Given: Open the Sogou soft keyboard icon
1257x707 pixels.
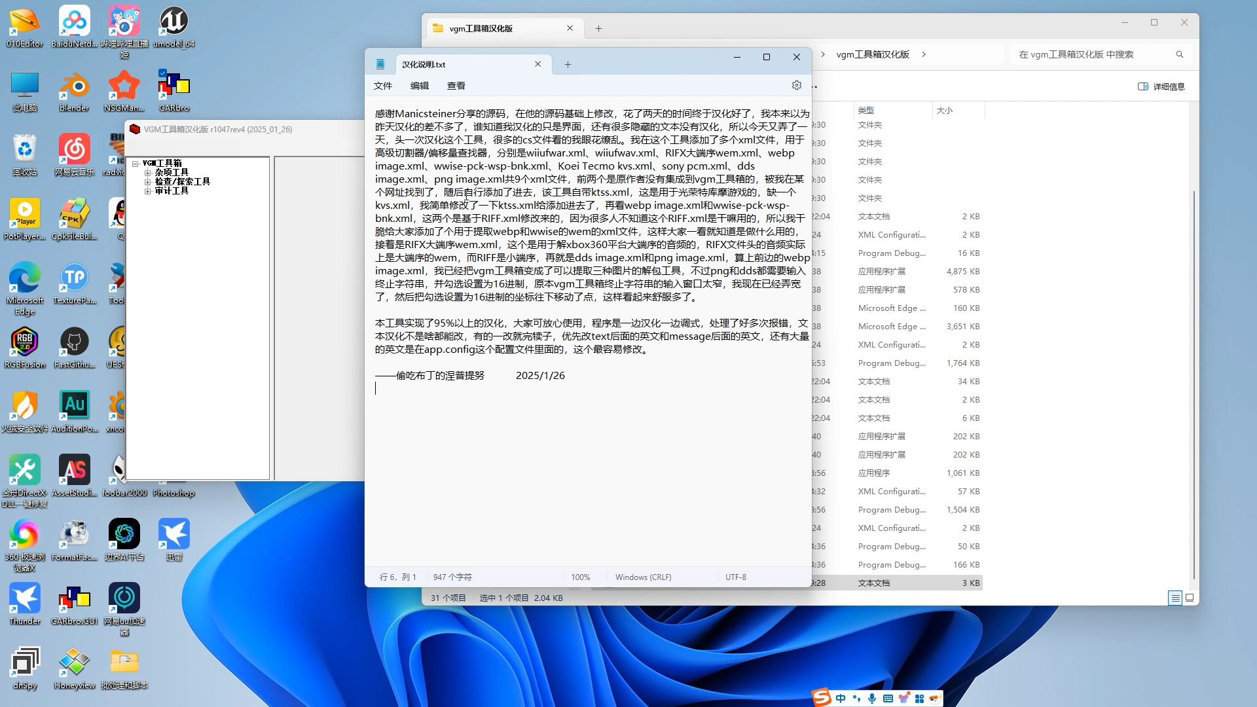Looking at the screenshot, I should point(888,698).
